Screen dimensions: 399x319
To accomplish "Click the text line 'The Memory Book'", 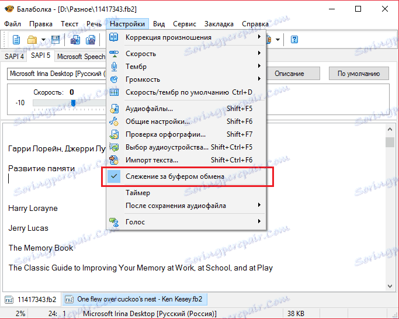I will pyautogui.click(x=41, y=248).
